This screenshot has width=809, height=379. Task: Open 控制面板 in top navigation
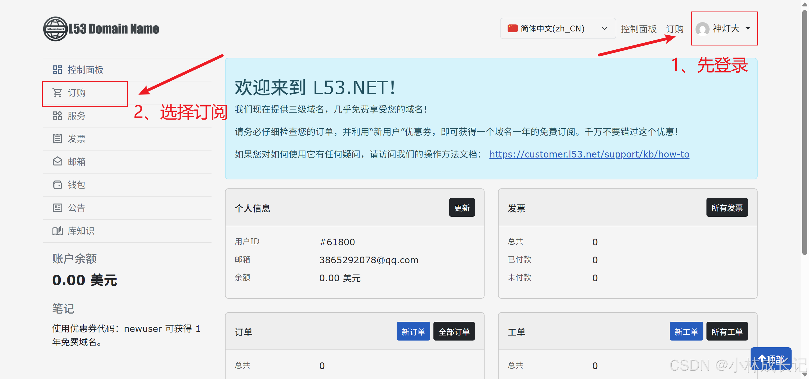pos(638,29)
